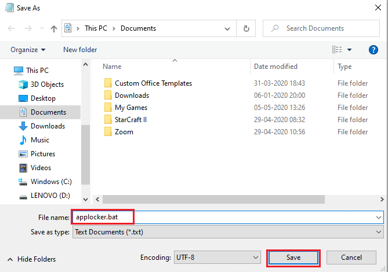Open the Organize menu
The image size is (388, 272).
tap(28, 50)
